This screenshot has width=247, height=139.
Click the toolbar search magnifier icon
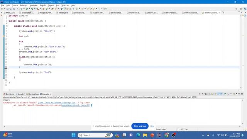236,9
